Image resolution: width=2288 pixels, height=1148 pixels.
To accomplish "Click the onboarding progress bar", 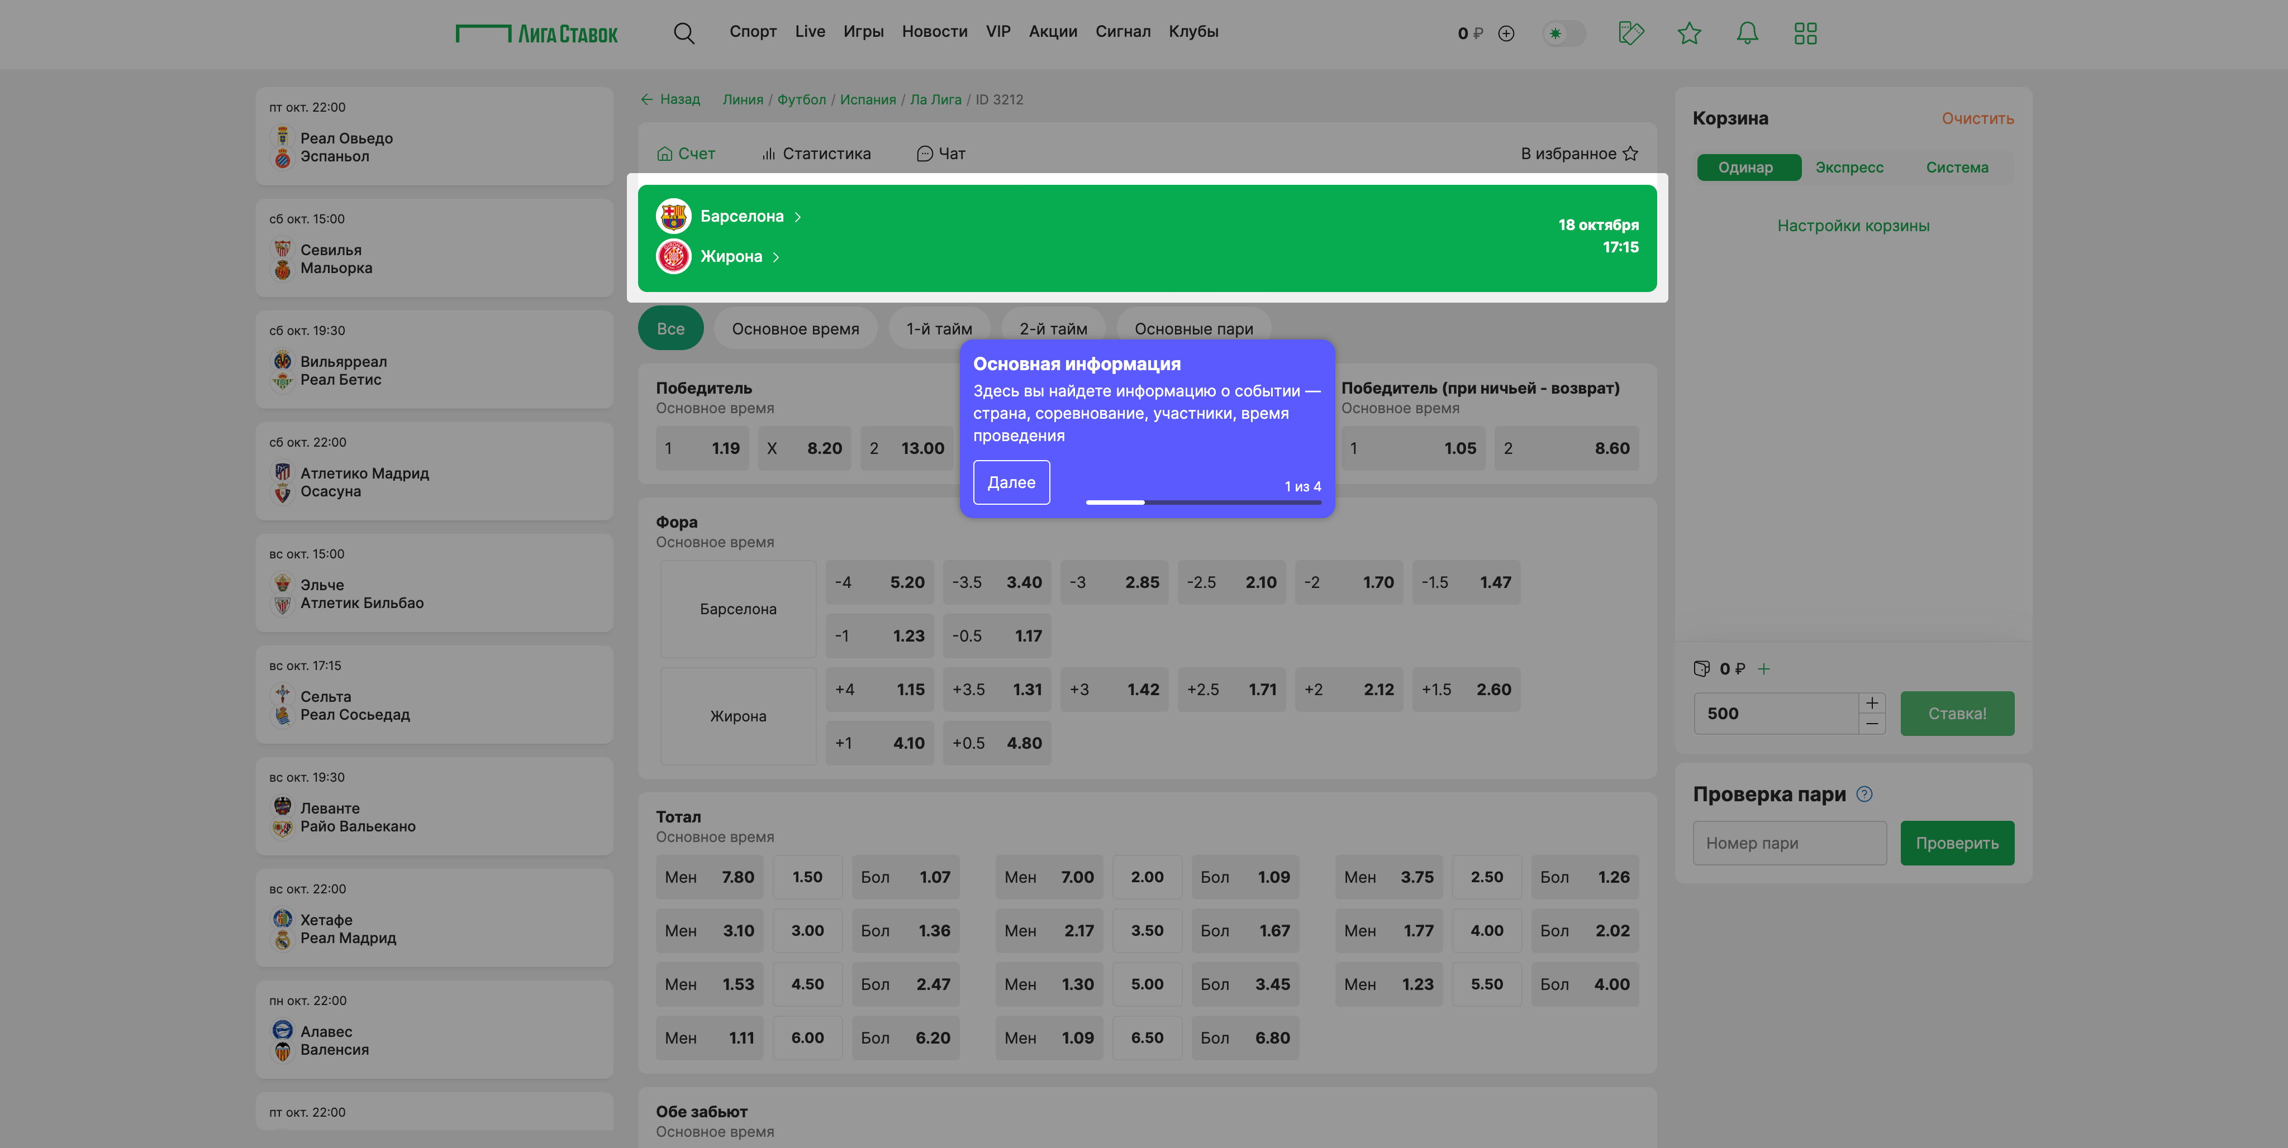I will (1202, 503).
